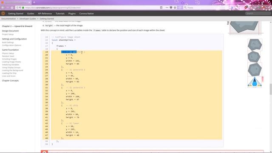Open Random Seed sidebar link
The height and width of the screenshot is (153, 272).
tap(8, 56)
